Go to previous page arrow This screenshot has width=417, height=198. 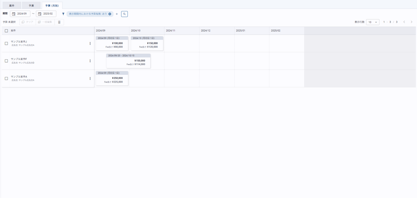(404, 22)
